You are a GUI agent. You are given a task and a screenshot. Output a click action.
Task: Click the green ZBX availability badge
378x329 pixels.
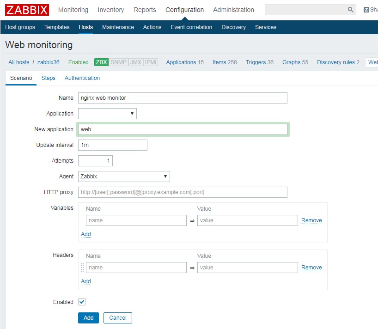tap(101, 62)
